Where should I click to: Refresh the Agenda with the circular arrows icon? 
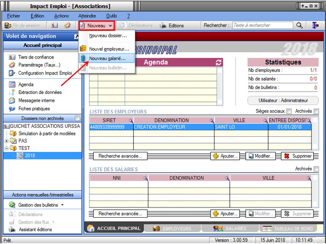(x=218, y=62)
